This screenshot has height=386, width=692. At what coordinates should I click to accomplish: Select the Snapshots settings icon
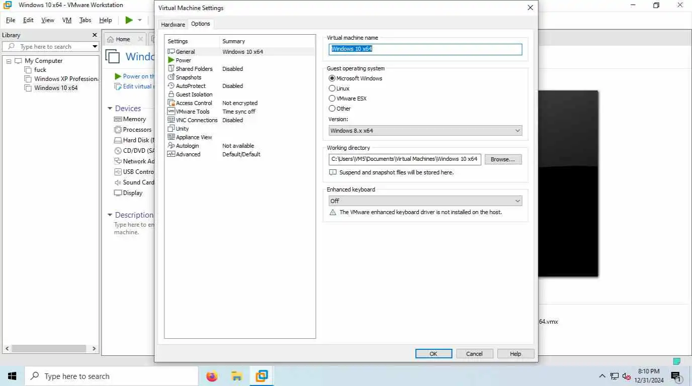tap(171, 77)
